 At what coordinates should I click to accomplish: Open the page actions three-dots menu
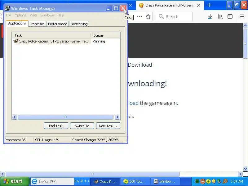139,16
